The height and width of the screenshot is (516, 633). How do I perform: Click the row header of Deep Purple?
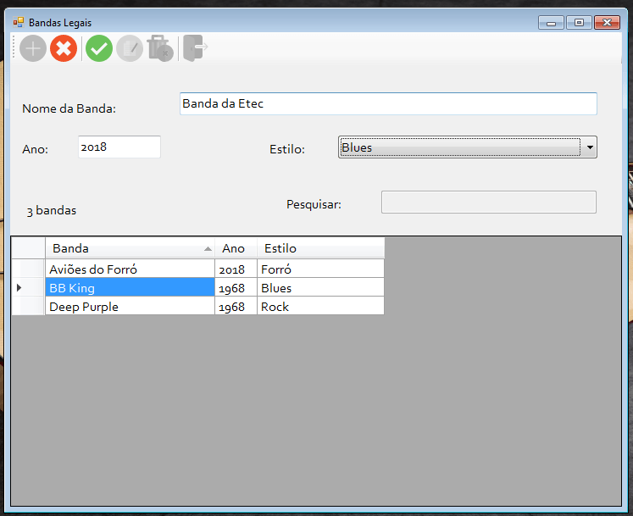point(28,307)
